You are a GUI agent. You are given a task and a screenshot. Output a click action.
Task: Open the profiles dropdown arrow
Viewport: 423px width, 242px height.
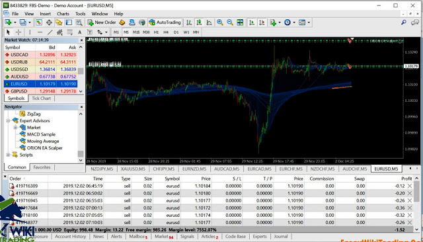point(29,22)
